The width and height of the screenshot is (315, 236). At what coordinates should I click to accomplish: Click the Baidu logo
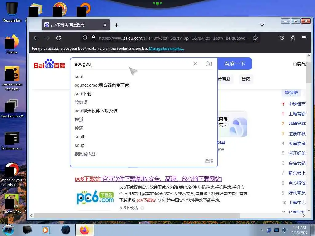(49, 64)
